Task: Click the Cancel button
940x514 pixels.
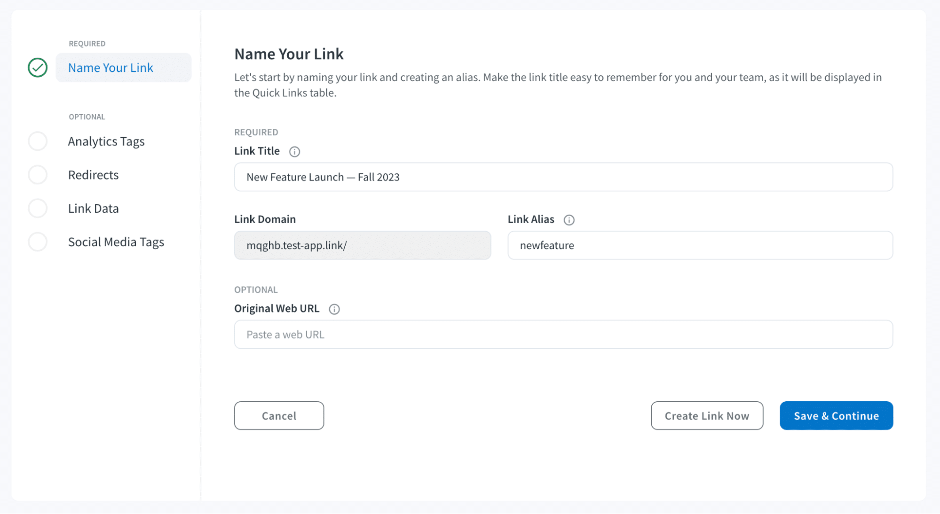Action: 278,415
